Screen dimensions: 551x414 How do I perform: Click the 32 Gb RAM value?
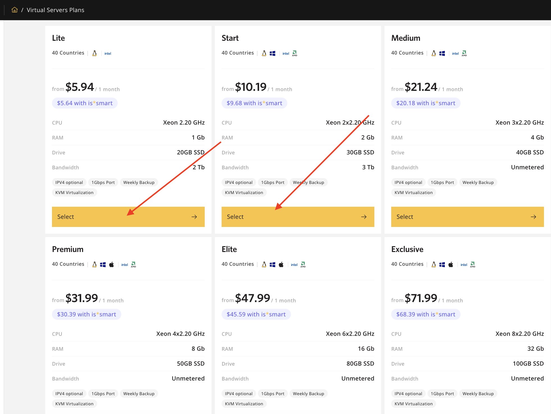[536, 349]
